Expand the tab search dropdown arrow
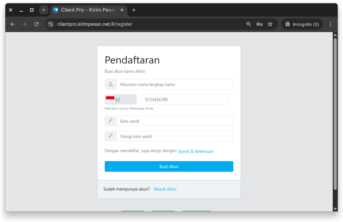The width and height of the screenshot is (343, 222). click(44, 10)
